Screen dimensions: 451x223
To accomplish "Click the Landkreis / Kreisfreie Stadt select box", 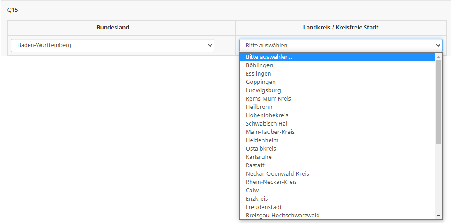I will coord(340,45).
